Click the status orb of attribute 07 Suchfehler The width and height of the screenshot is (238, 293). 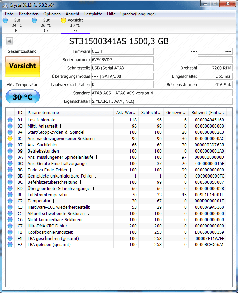click(x=10, y=145)
